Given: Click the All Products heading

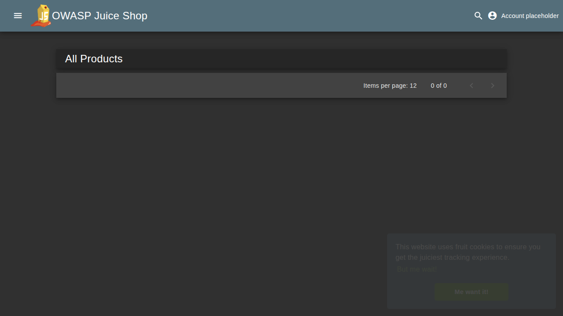Looking at the screenshot, I should [x=94, y=59].
